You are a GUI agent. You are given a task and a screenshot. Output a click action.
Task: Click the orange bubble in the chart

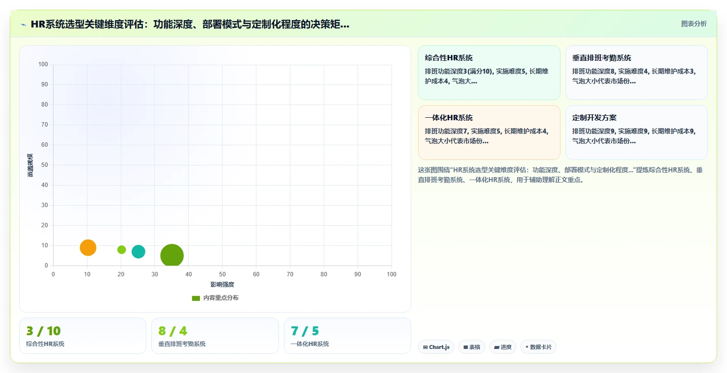click(x=88, y=247)
